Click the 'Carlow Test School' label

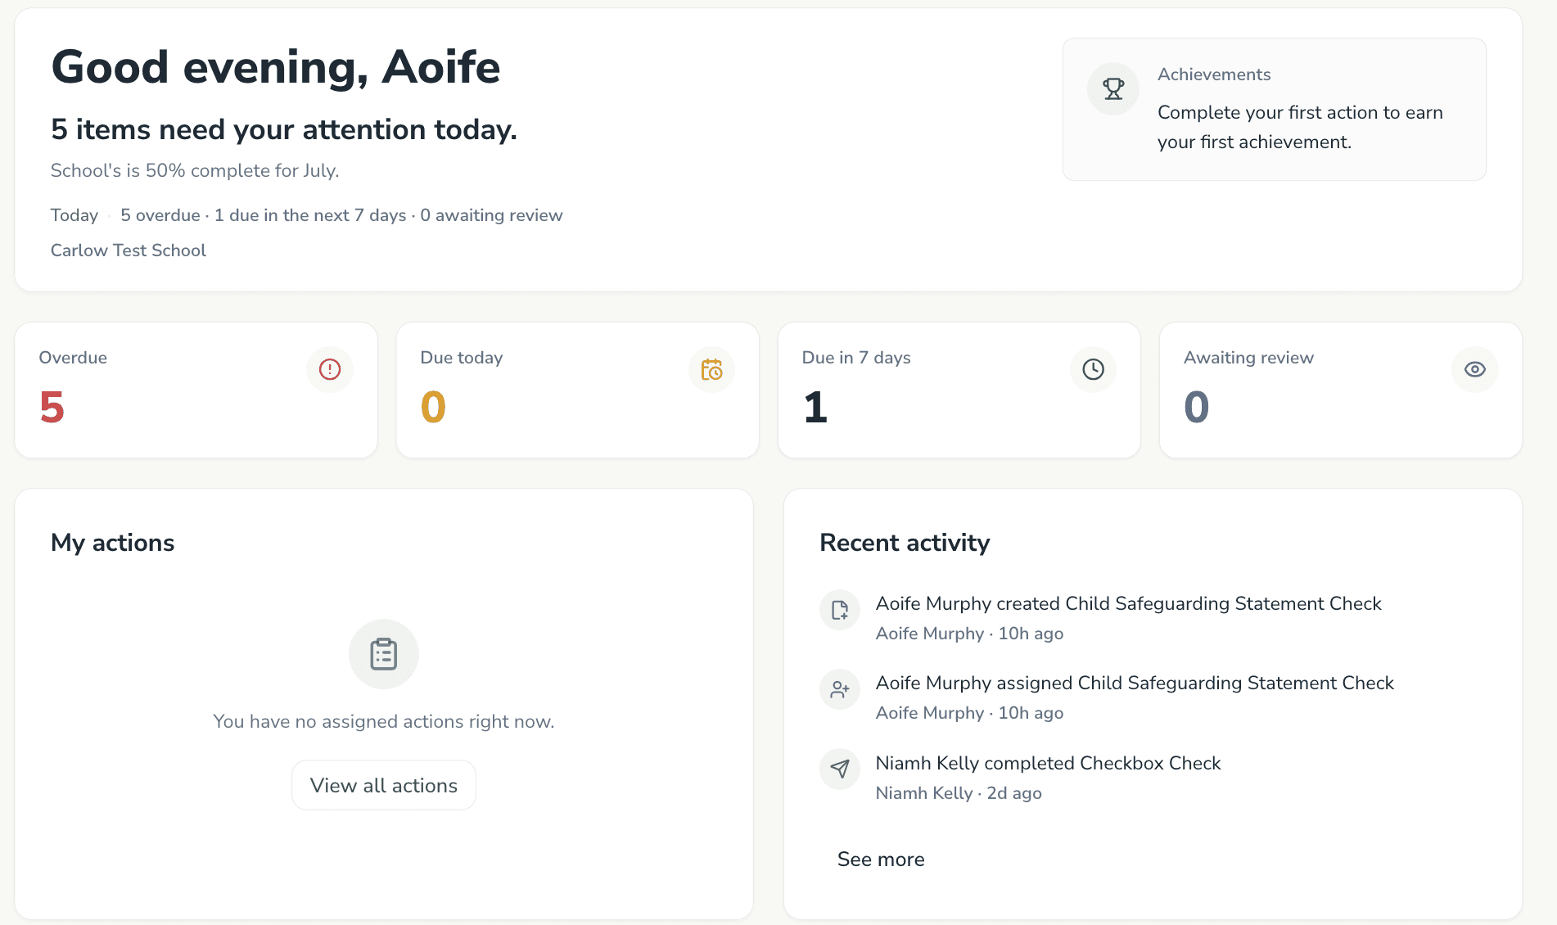[x=129, y=250]
